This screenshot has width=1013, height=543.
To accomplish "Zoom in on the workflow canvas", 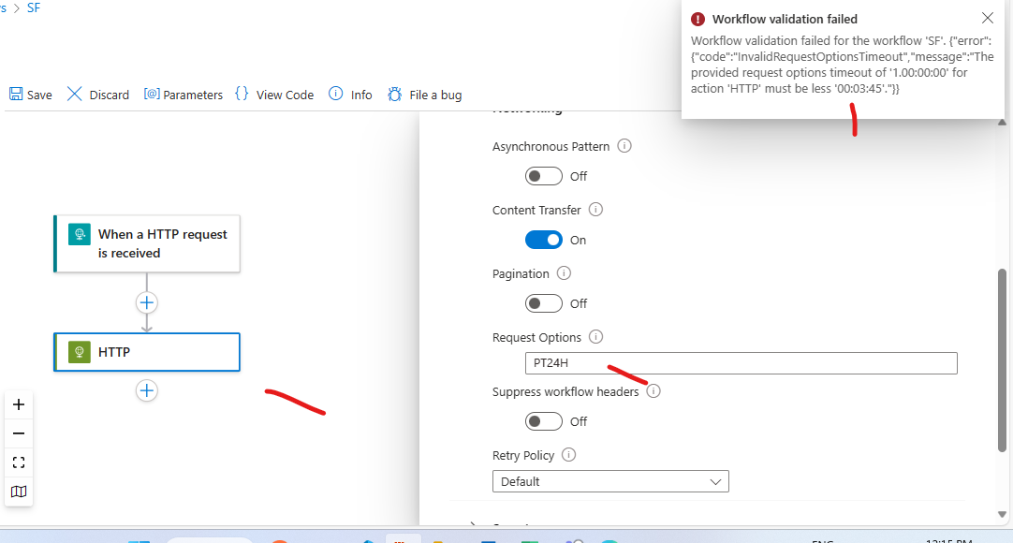I will click(x=19, y=404).
